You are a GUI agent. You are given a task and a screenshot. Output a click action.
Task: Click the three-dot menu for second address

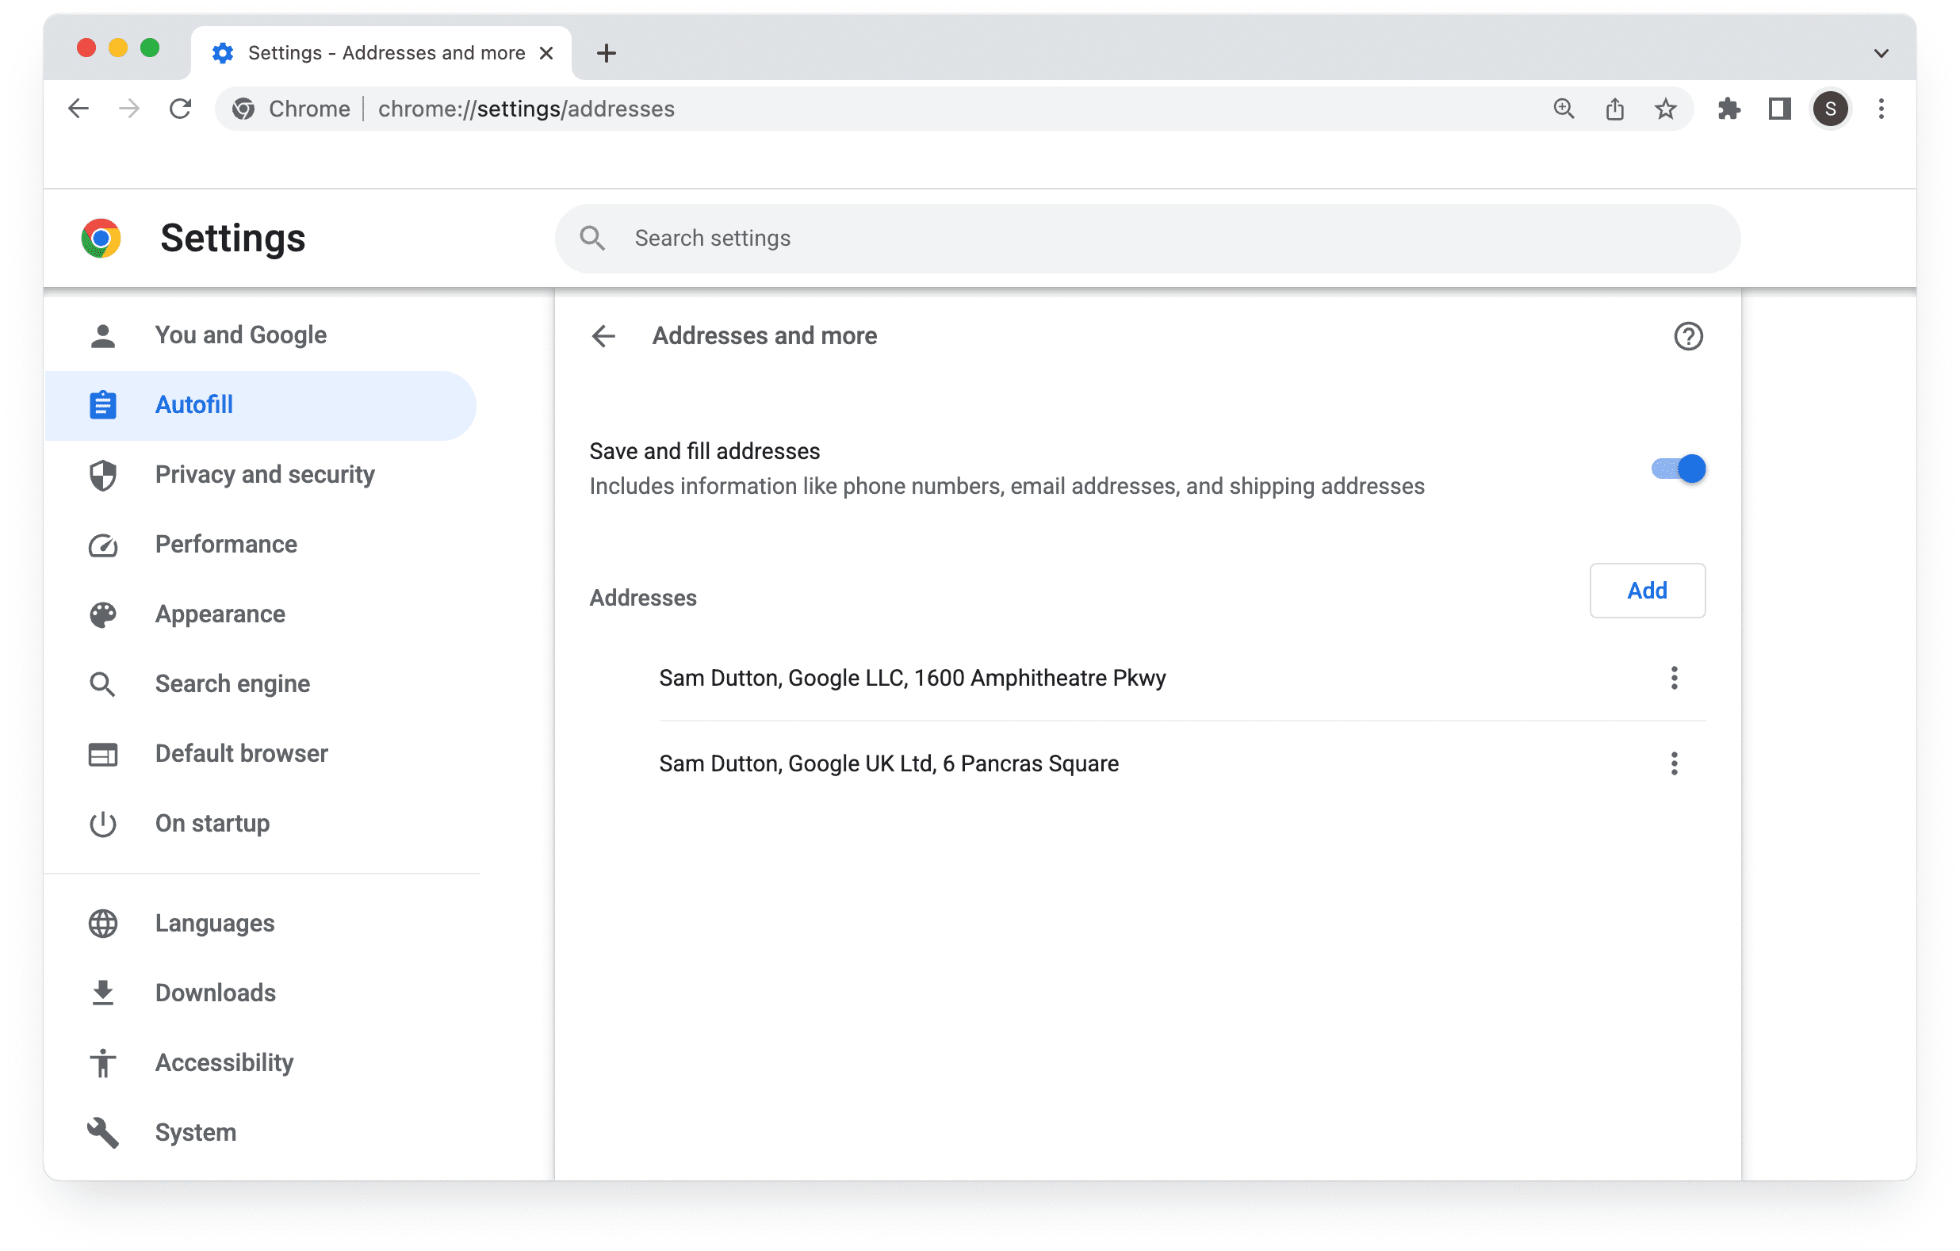tap(1675, 763)
